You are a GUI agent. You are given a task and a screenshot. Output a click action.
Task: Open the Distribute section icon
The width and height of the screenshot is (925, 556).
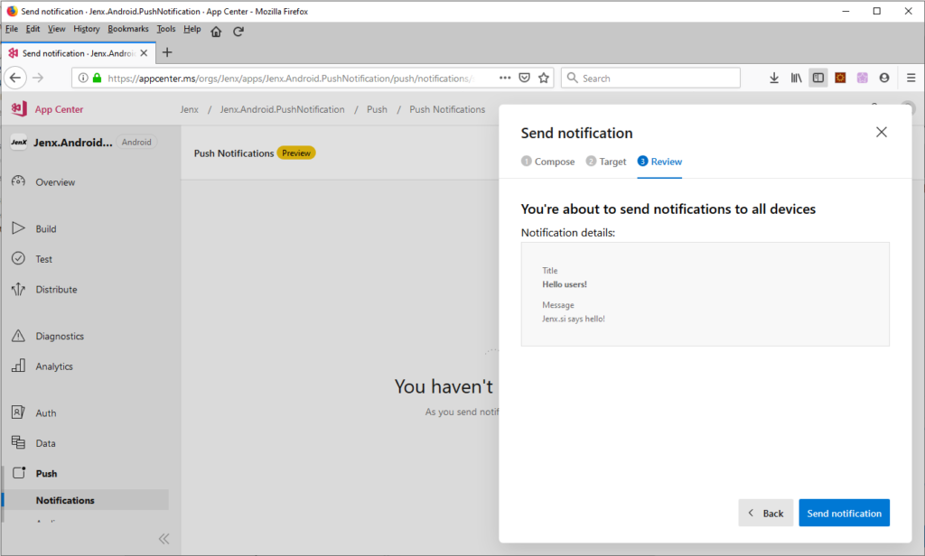point(18,289)
